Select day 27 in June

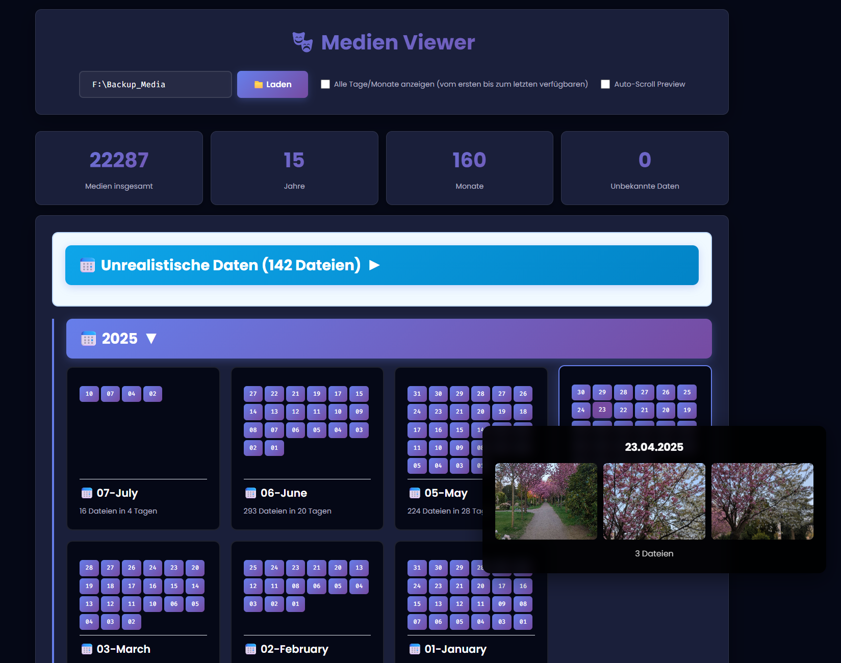coord(253,394)
